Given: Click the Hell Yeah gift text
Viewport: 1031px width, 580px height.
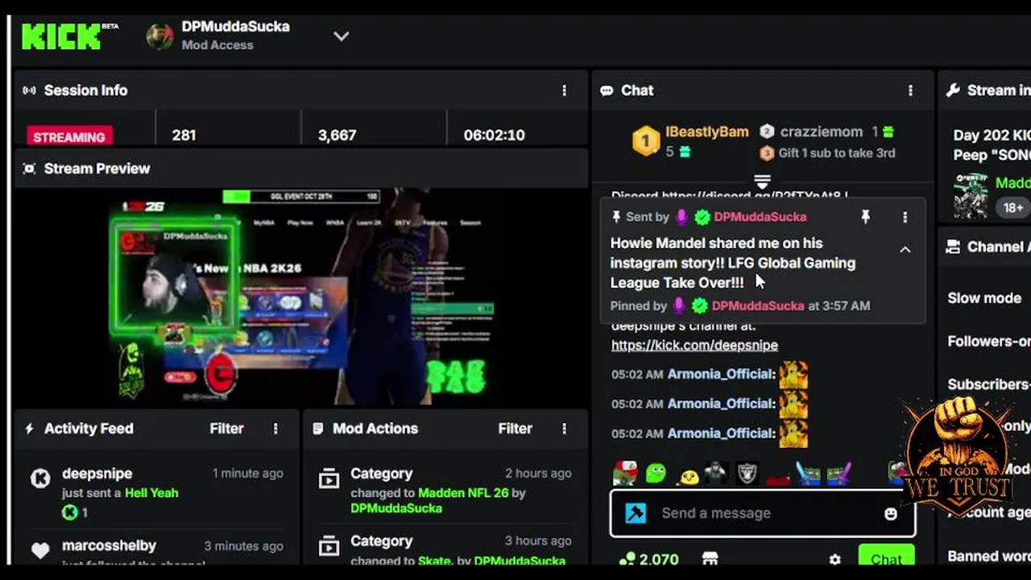Looking at the screenshot, I should click(151, 493).
